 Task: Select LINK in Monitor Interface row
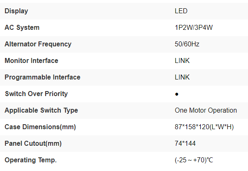[182, 60]
